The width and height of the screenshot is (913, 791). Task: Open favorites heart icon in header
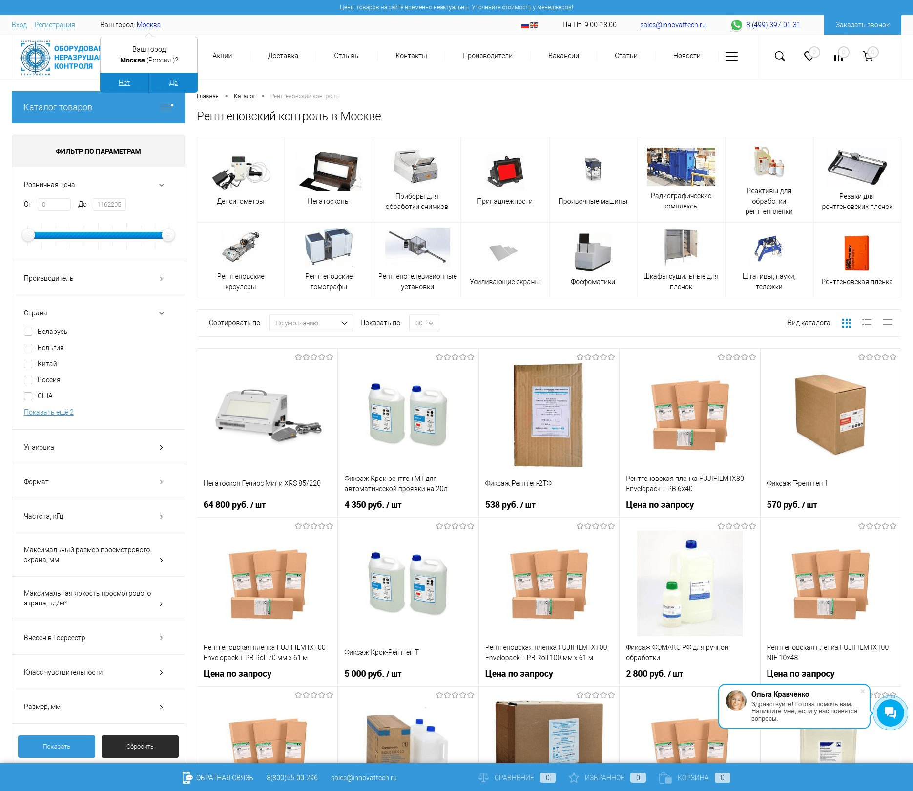coord(809,56)
